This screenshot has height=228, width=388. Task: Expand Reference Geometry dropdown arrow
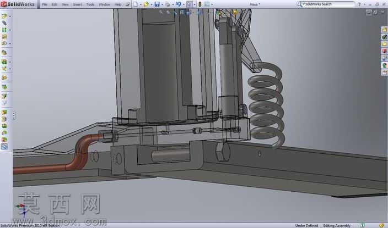[10, 69]
